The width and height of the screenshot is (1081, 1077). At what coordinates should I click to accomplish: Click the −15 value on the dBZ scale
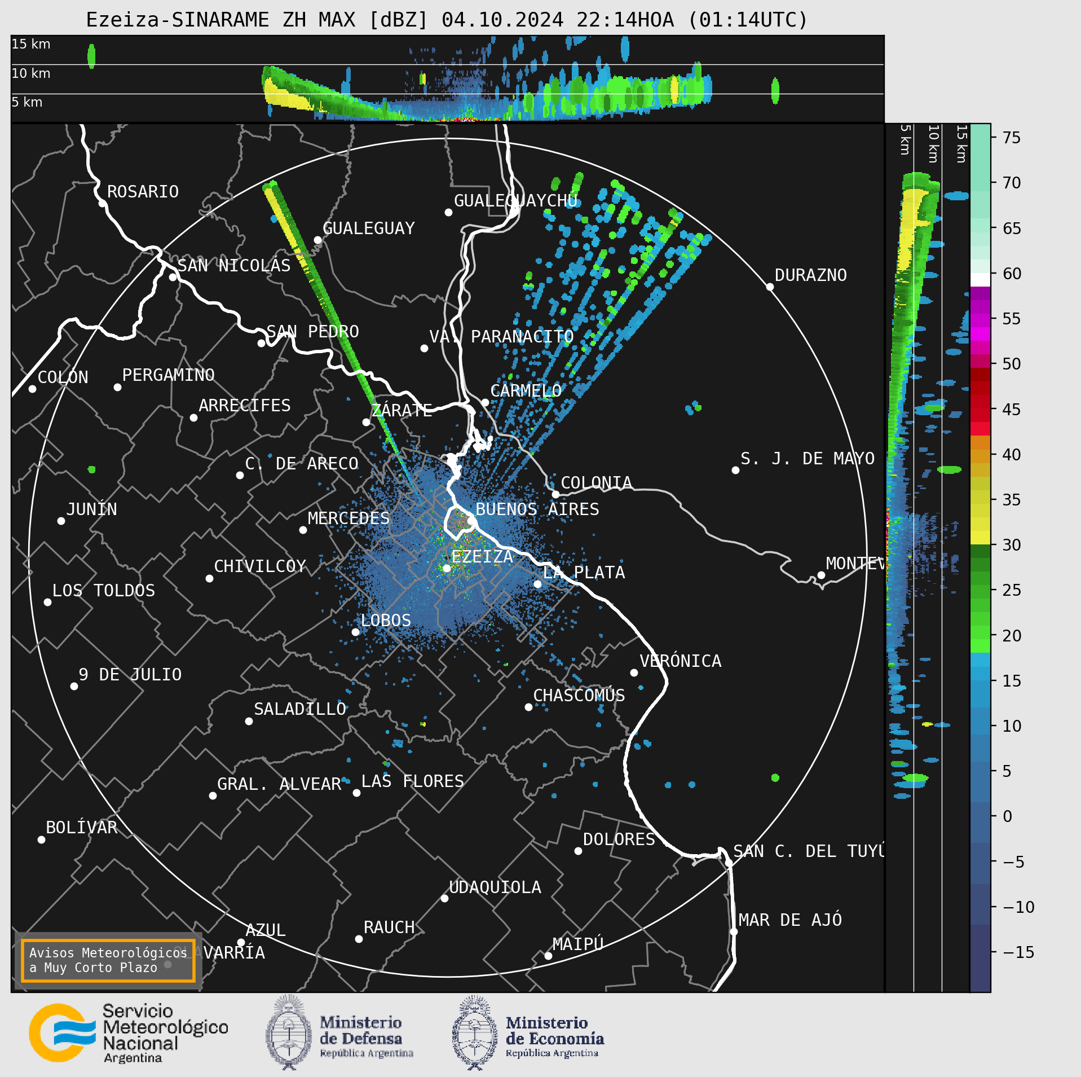1018,953
